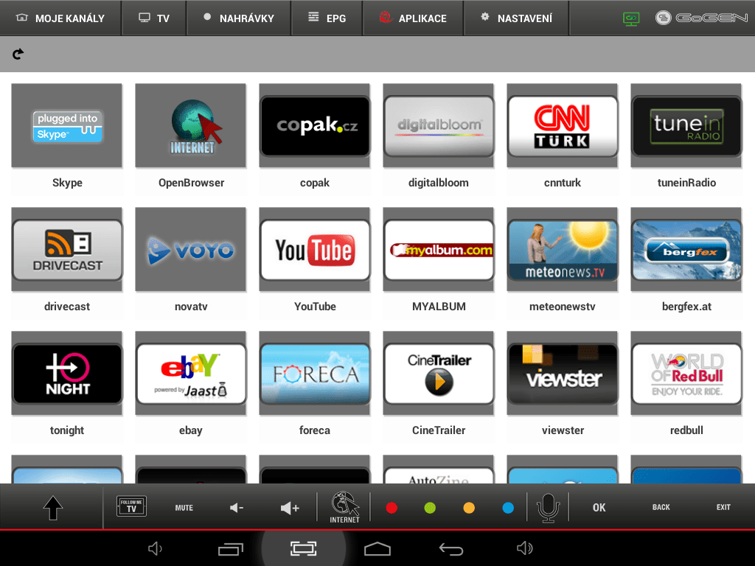755x566 pixels.
Task: Open the partially visible AutoZine tile
Action: pos(438,469)
